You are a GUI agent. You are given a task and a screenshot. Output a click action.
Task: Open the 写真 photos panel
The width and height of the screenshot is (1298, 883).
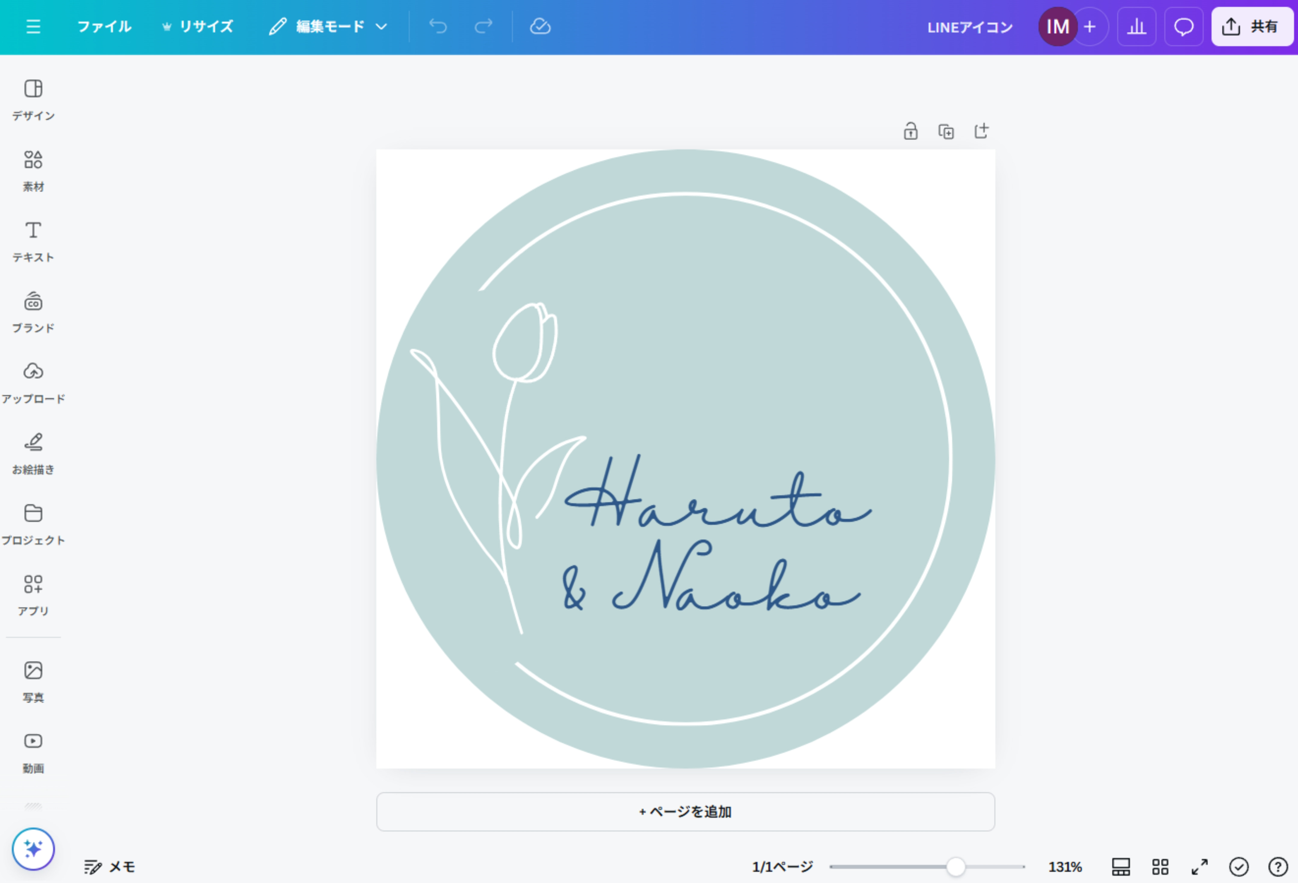(33, 681)
